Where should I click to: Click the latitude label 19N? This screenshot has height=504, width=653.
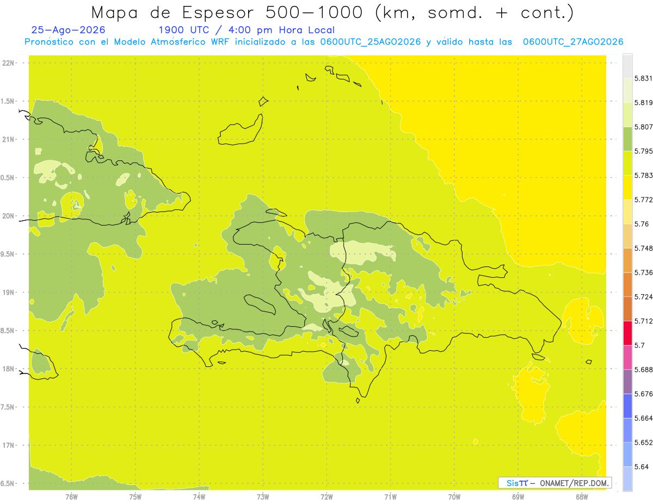pos(8,293)
